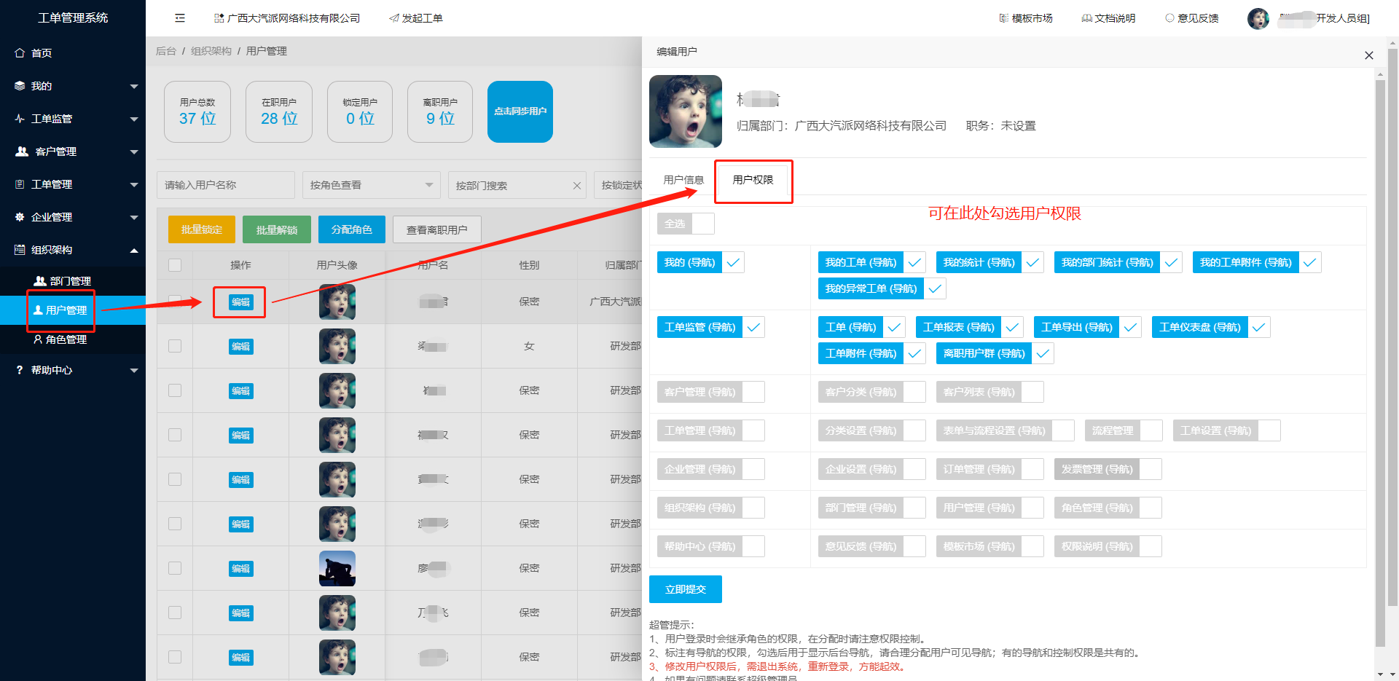The image size is (1399, 681).
Task: Click the avatar in the first user row
Action: (x=337, y=302)
